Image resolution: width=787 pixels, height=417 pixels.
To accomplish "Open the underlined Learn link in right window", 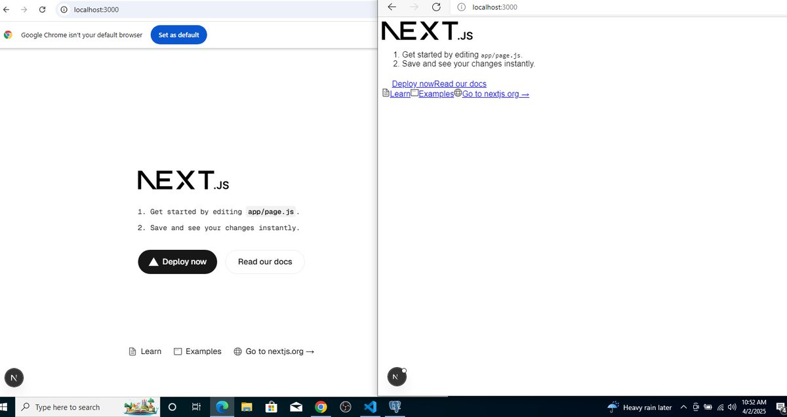I will (400, 94).
